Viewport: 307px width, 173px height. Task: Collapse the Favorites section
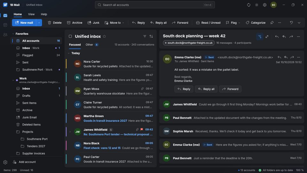click(13, 34)
